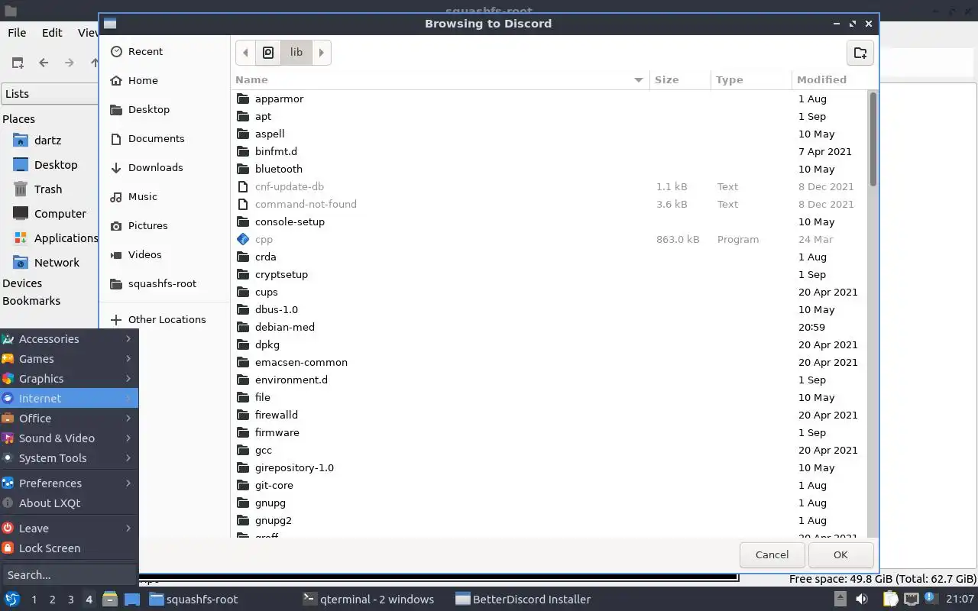This screenshot has width=978, height=611.
Task: Open the Lists dropdown in the file manager side pane
Action: [x=50, y=94]
